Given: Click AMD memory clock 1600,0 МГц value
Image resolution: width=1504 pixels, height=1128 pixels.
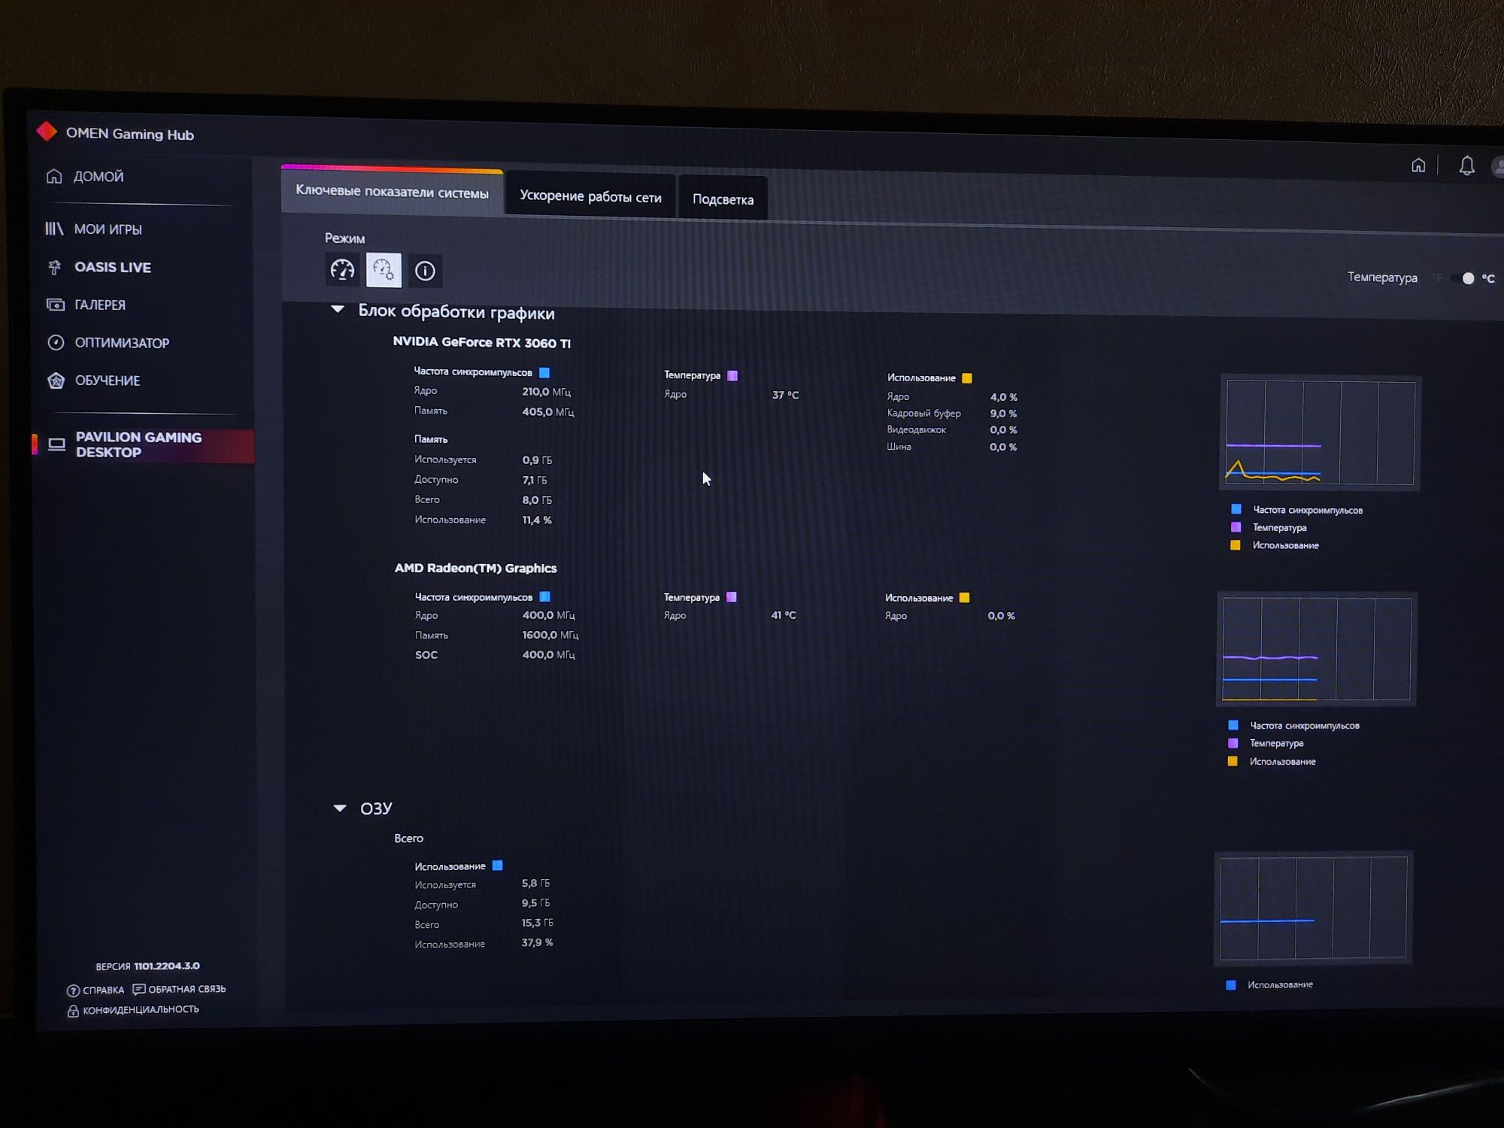Looking at the screenshot, I should [x=550, y=635].
